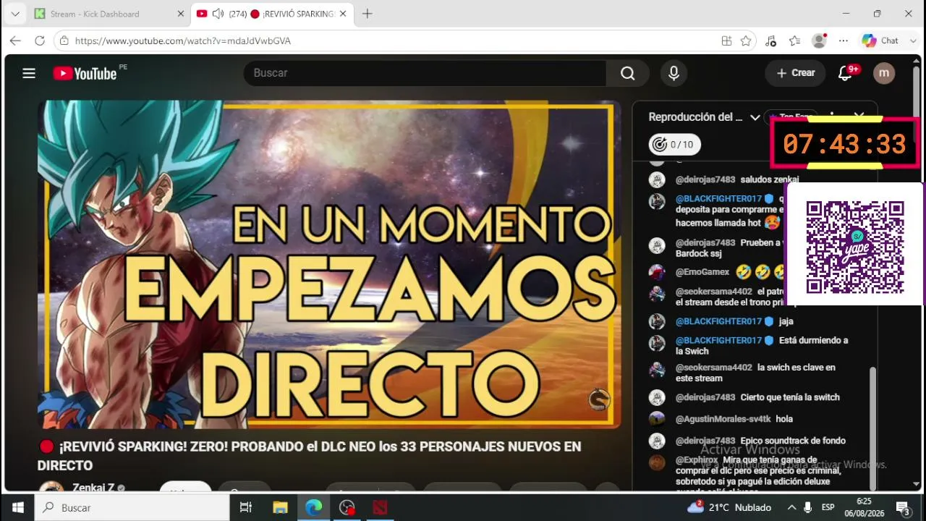Click the @EmoGamex username in chat
This screenshot has width=926, height=521.
tap(702, 272)
